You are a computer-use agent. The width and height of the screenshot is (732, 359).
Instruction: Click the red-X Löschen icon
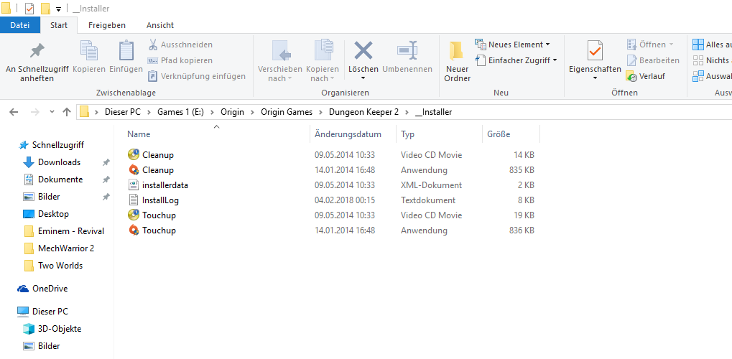click(363, 50)
